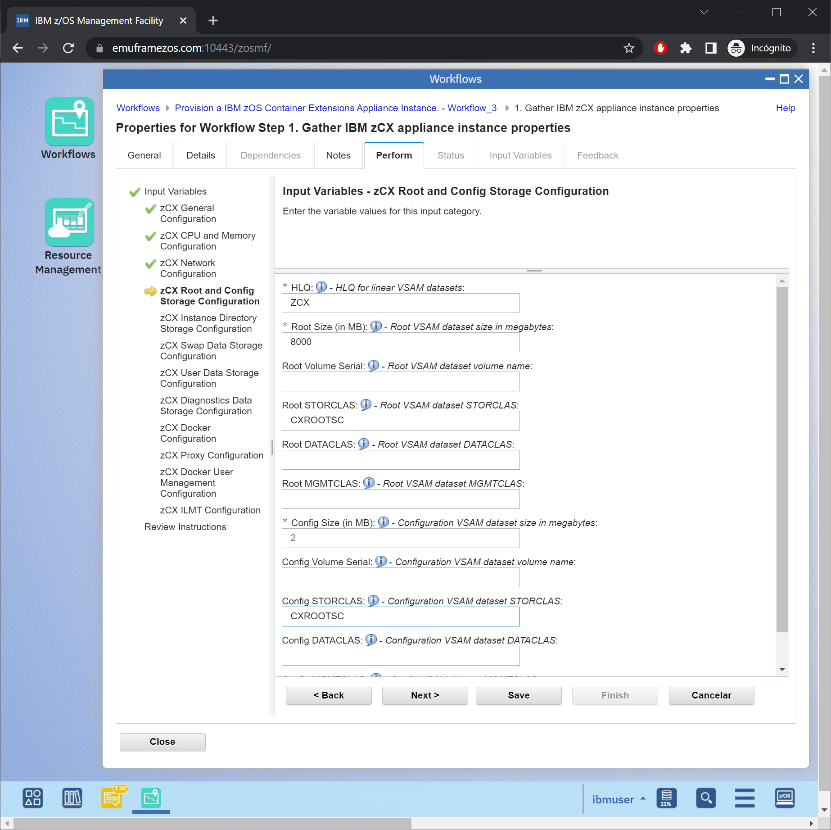Viewport: 831px width, 830px height.
Task: Open the taskbar hamburger menu
Action: pos(745,798)
